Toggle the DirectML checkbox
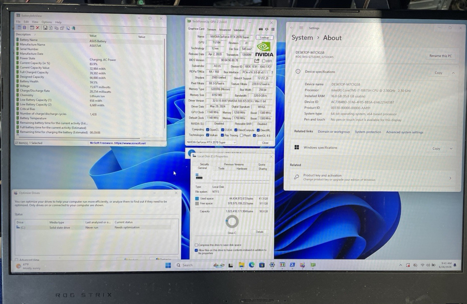Image resolution: width=467 pixels, height=304 pixels. point(258,130)
